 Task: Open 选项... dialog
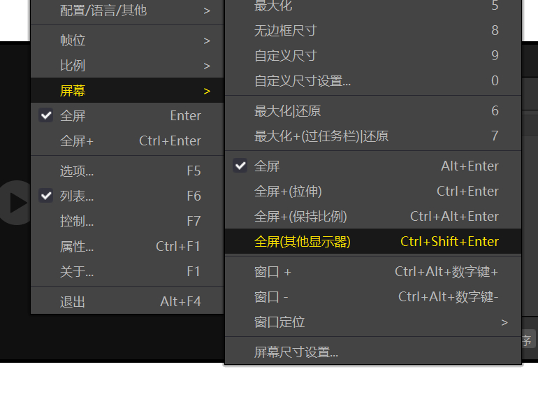point(127,171)
